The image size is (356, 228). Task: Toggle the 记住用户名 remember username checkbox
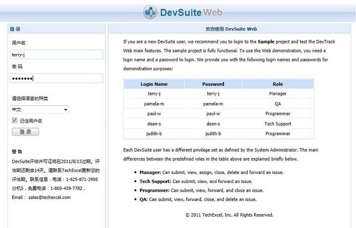[14, 120]
